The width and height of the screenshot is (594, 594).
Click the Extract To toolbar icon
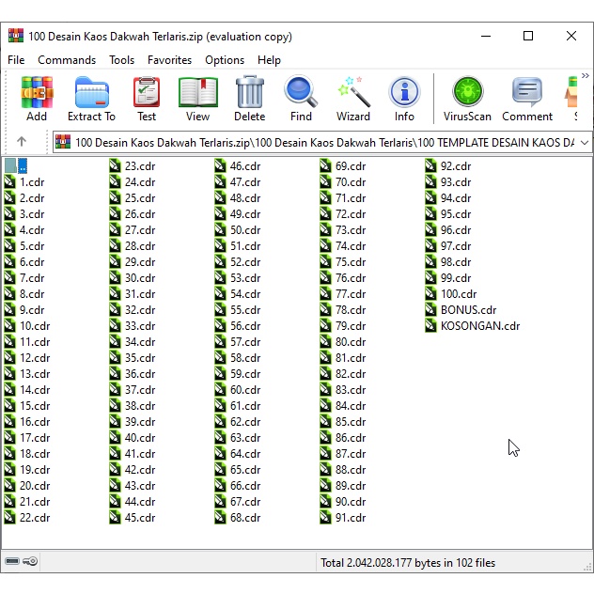91,99
